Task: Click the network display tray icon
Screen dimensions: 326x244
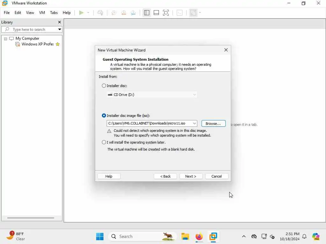Action: point(264,236)
